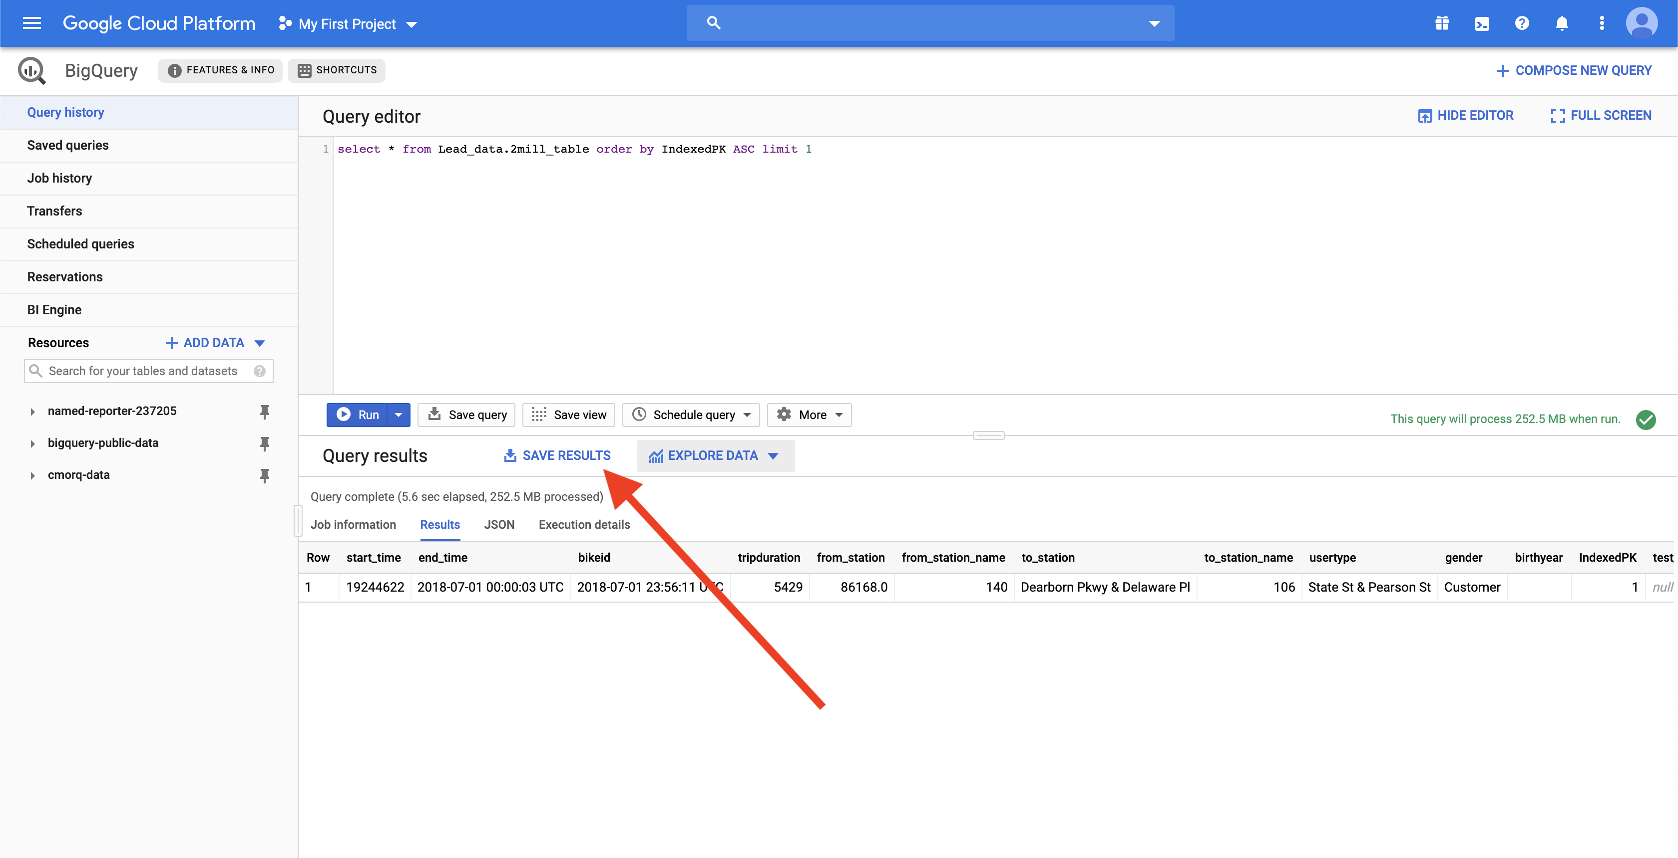Image resolution: width=1678 pixels, height=858 pixels.
Task: Click the Query history menu item
Action: tap(64, 112)
